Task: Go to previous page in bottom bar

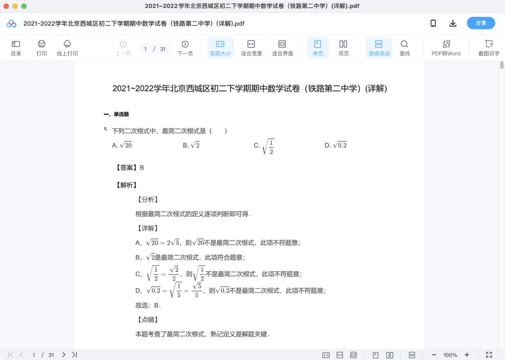Action: [x=21, y=355]
